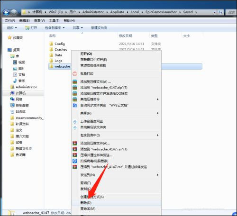Viewport: 237px width, 216px height.
Task: Click the refresh icon beside the address bar
Action: pyautogui.click(x=220, y=12)
